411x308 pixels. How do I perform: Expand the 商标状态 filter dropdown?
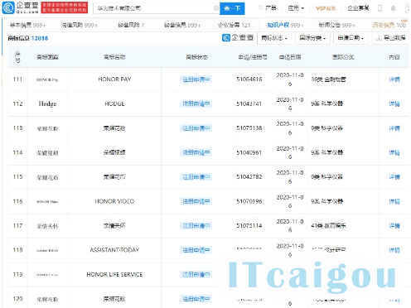click(274, 38)
